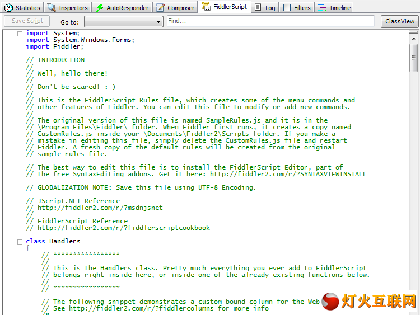
Task: Open the Timeline tab
Action: coord(334,7)
